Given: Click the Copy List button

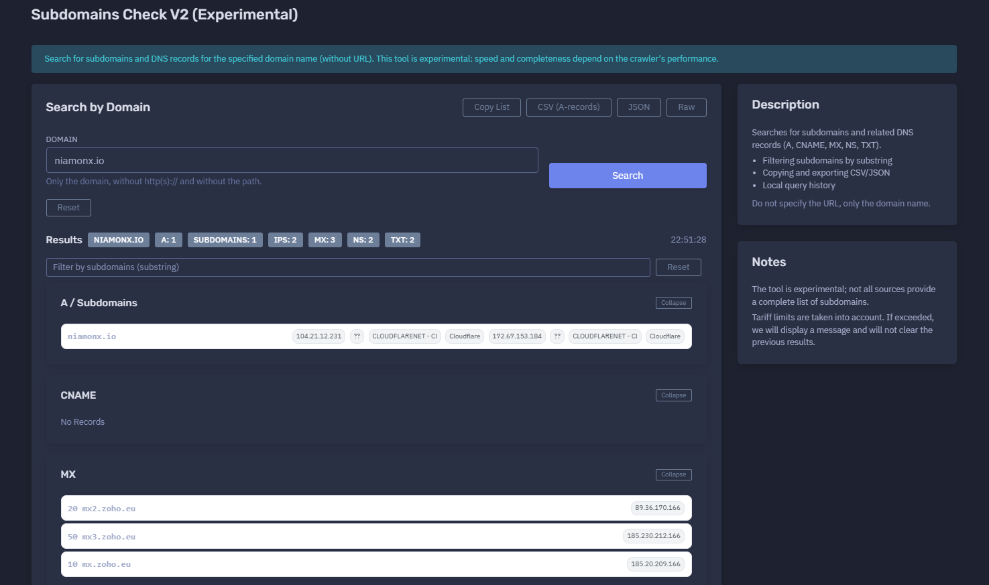Looking at the screenshot, I should coord(491,107).
